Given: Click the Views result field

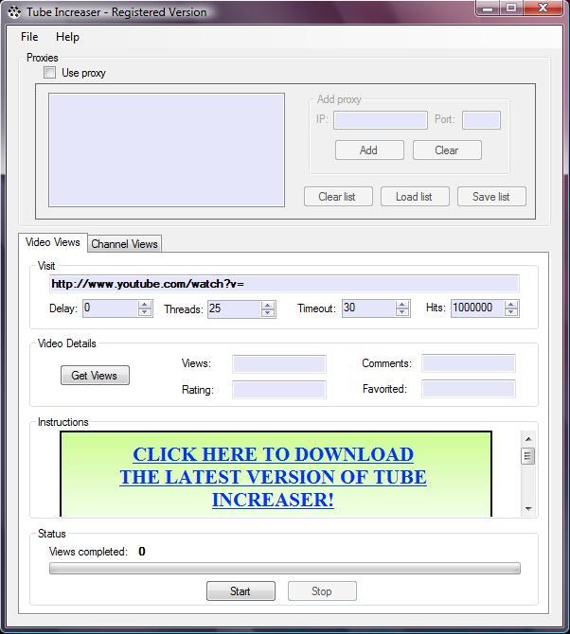Looking at the screenshot, I should 279,363.
